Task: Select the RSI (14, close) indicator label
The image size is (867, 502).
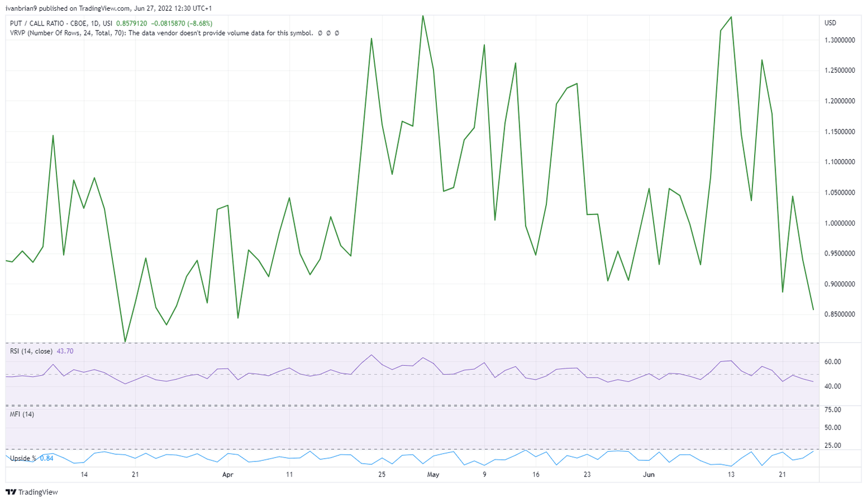Action: click(31, 351)
